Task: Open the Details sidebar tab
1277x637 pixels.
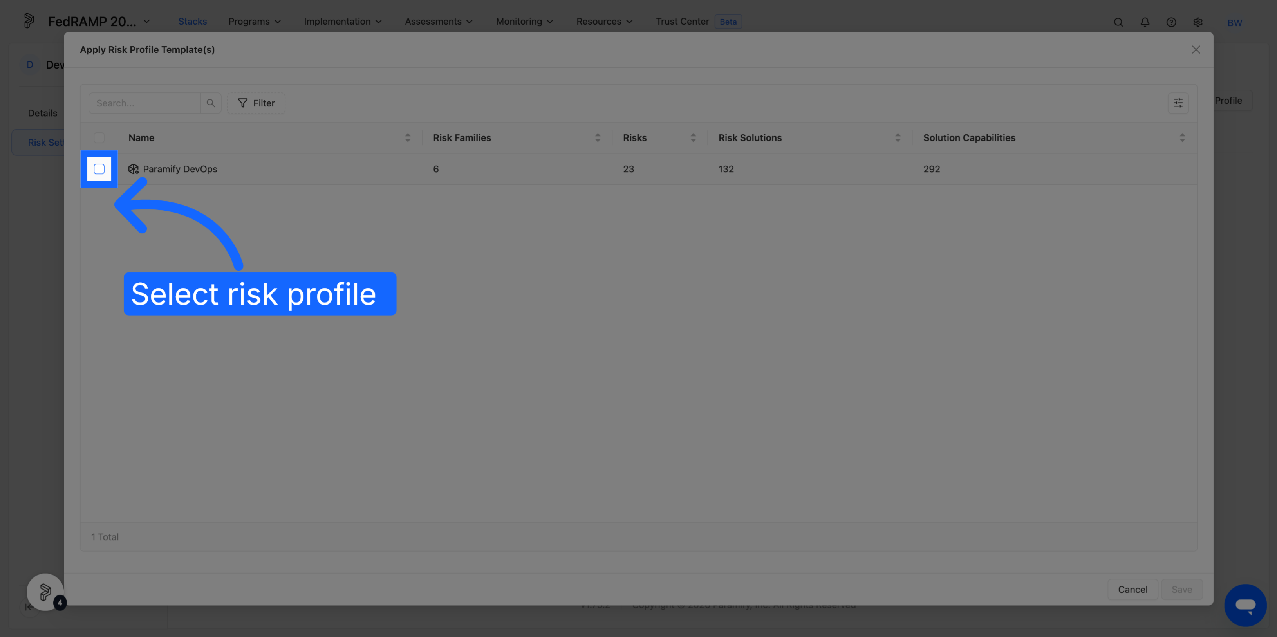Action: pyautogui.click(x=43, y=113)
